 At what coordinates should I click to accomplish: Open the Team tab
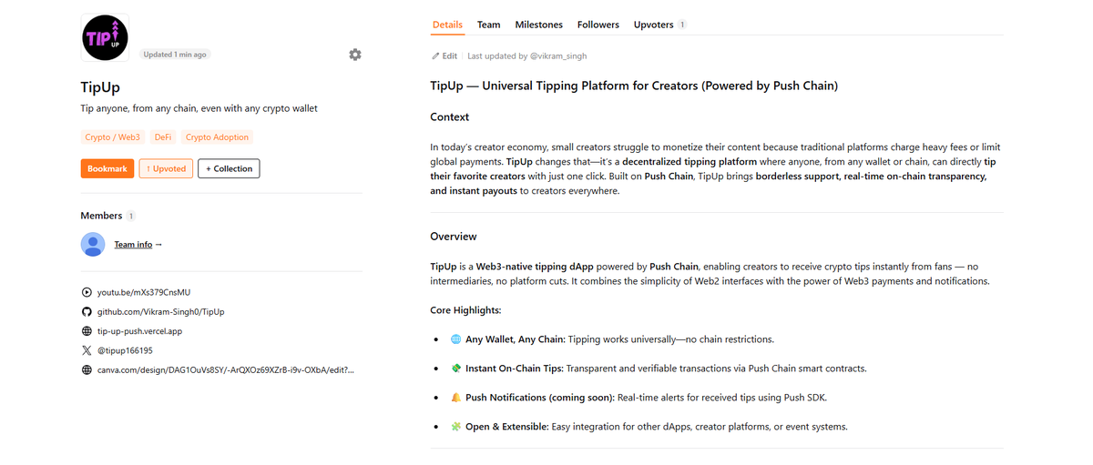click(489, 25)
